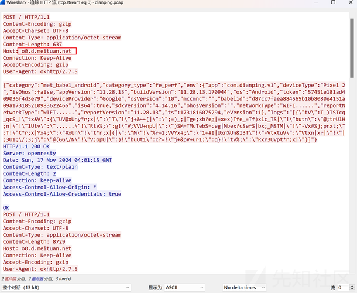Click the Content-Length: 637 header line

tap(32, 44)
